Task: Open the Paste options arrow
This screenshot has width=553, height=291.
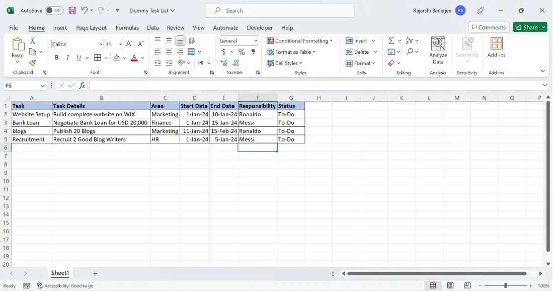Action: pos(17,62)
